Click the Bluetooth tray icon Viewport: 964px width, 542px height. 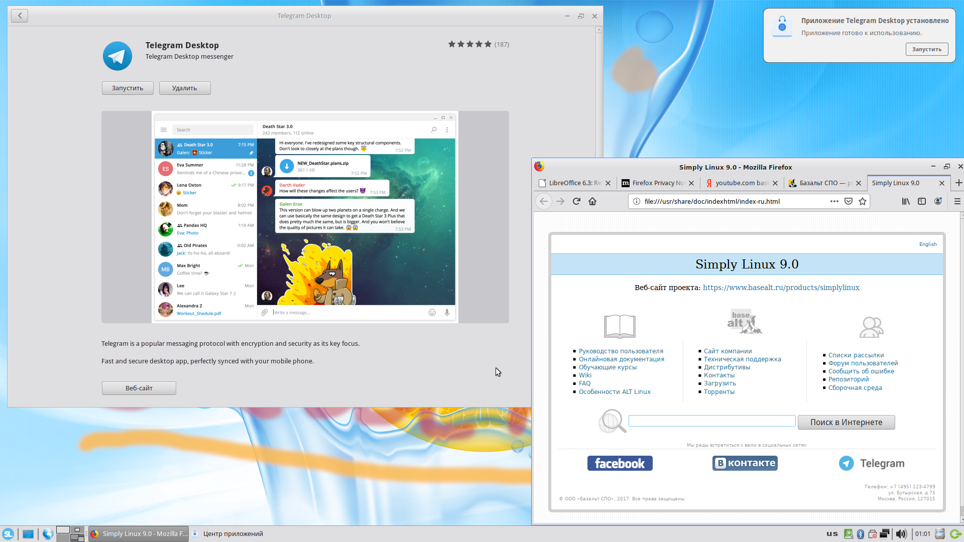(860, 533)
